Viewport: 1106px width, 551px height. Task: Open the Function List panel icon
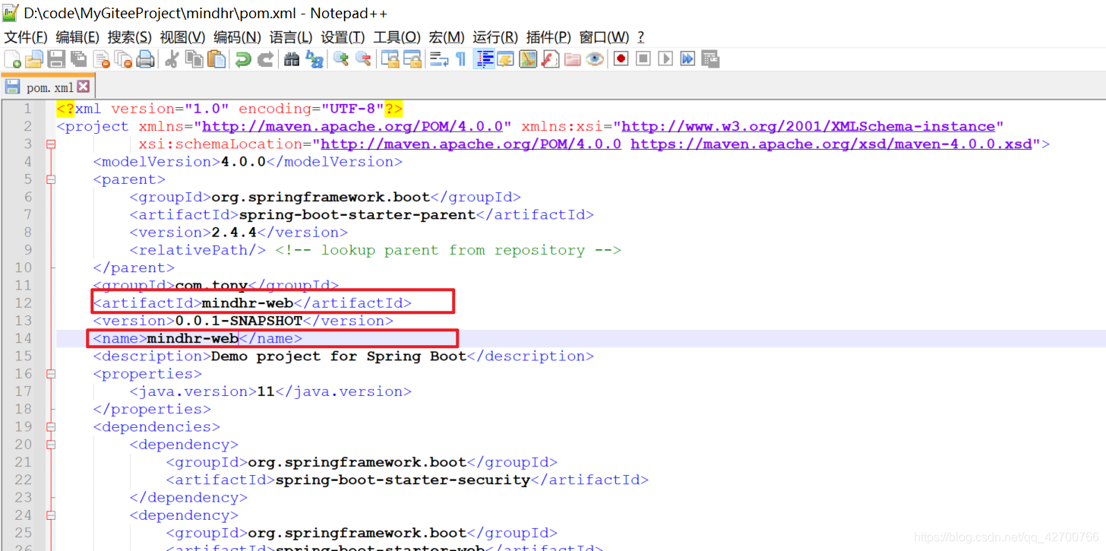(x=550, y=59)
